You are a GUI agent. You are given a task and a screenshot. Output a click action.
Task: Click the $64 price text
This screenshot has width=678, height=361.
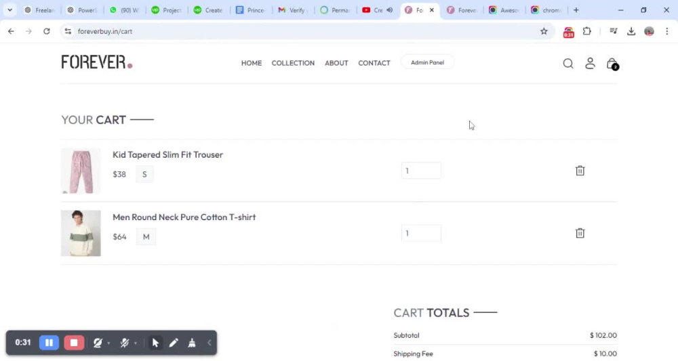coord(119,236)
